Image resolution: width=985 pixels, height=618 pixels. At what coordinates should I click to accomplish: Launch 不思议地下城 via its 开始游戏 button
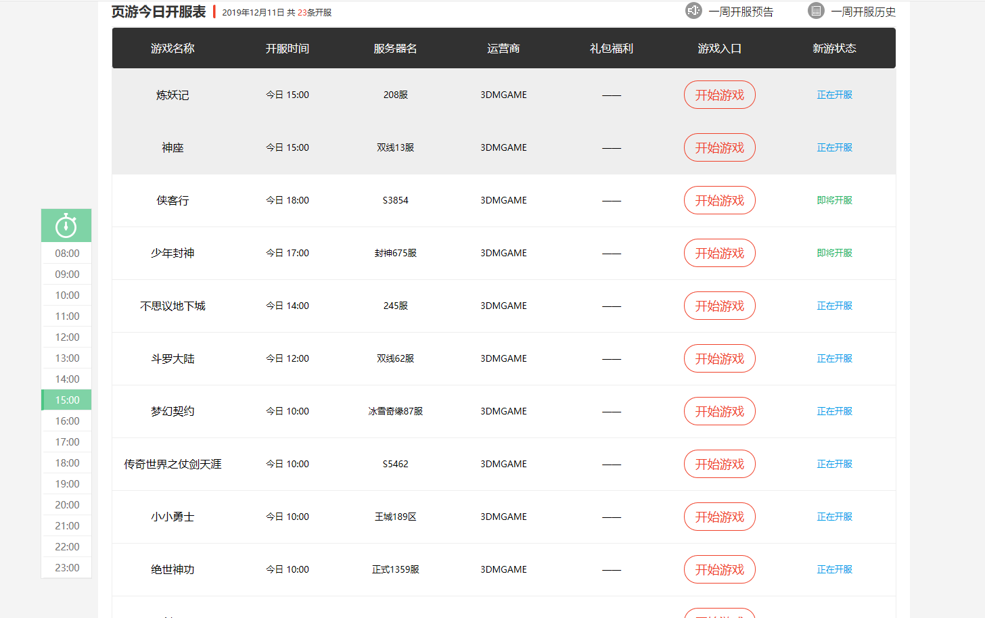click(x=720, y=306)
